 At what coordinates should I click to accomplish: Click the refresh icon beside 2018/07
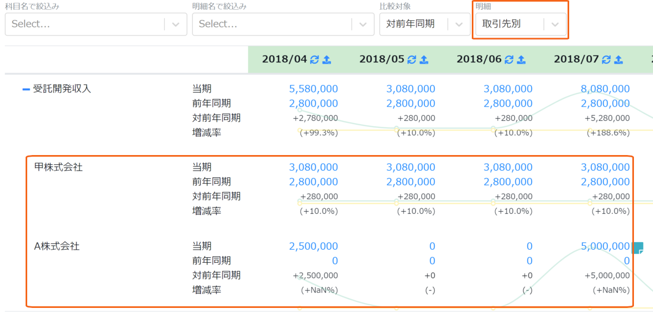pos(607,60)
